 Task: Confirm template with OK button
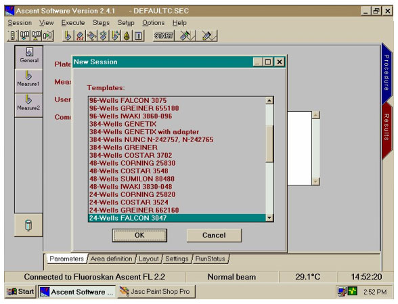tap(139, 236)
